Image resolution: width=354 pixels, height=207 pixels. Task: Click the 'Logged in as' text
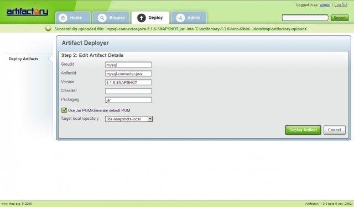307,5
